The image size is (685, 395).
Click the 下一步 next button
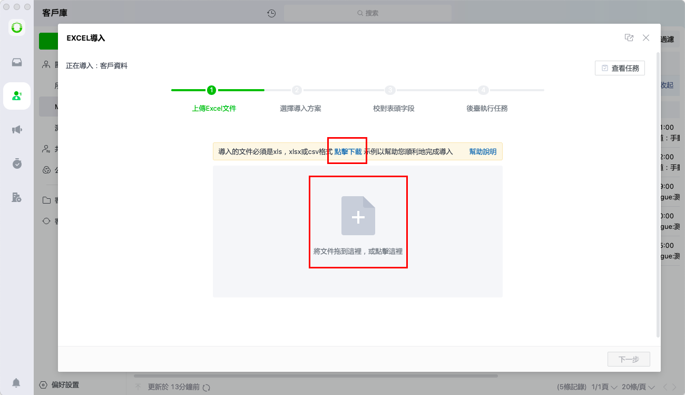(629, 359)
